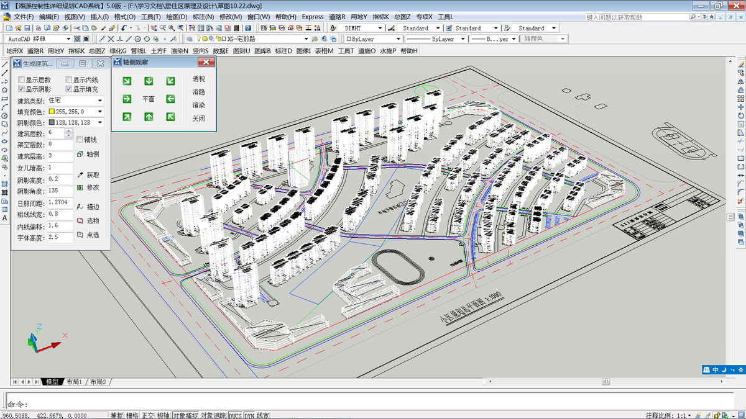Toggle the 辅线 checkbox
The image size is (746, 419).
80,139
